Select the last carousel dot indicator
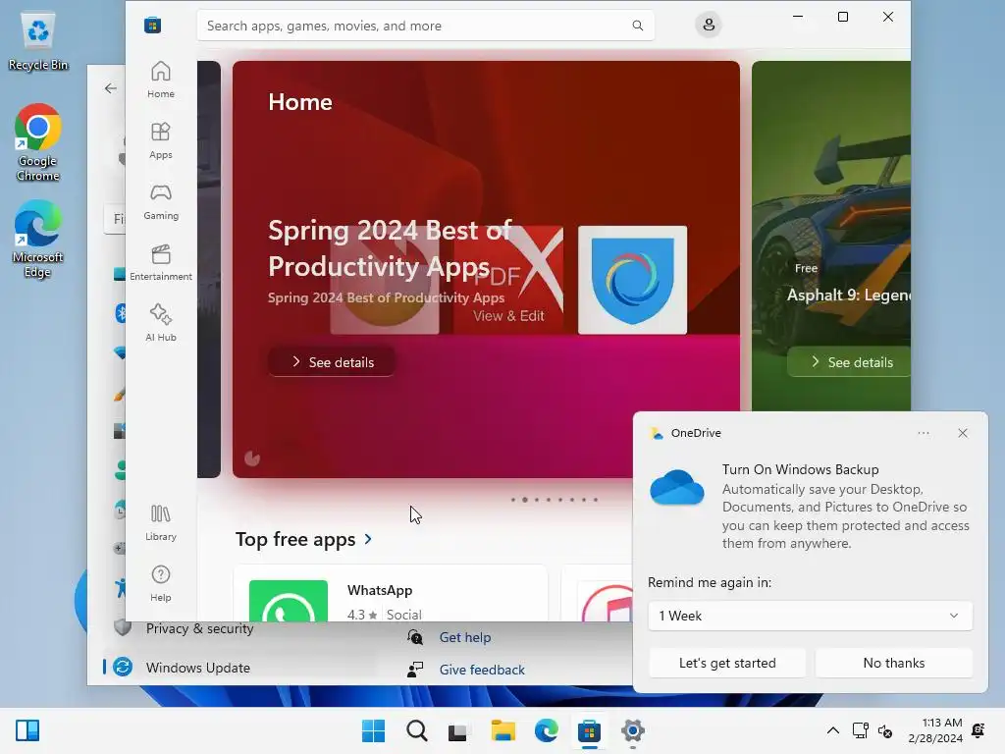The width and height of the screenshot is (1005, 754). click(596, 500)
